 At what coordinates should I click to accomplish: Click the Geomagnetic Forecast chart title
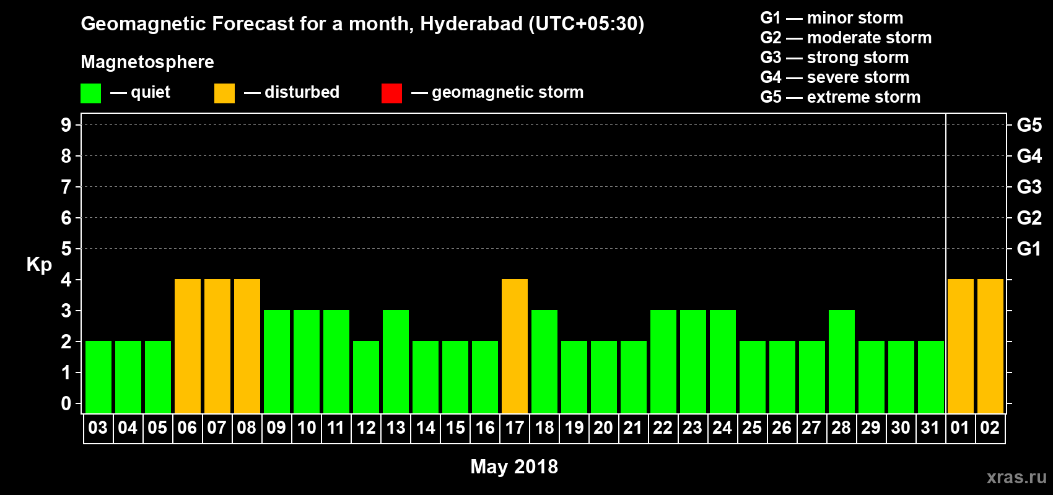pyautogui.click(x=362, y=24)
